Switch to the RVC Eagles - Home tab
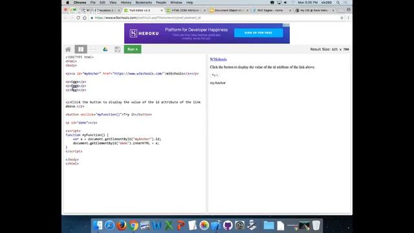The image size is (414, 233). [272, 10]
